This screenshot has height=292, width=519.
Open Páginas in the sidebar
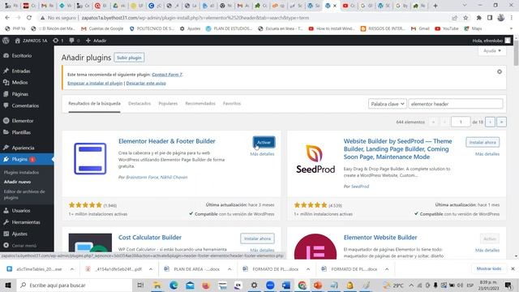[x=19, y=94]
